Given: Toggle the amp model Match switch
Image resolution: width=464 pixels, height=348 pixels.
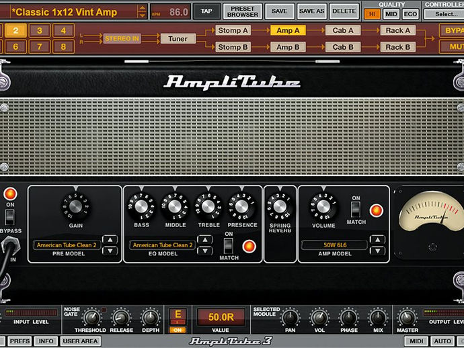Looking at the screenshot, I should click(356, 210).
